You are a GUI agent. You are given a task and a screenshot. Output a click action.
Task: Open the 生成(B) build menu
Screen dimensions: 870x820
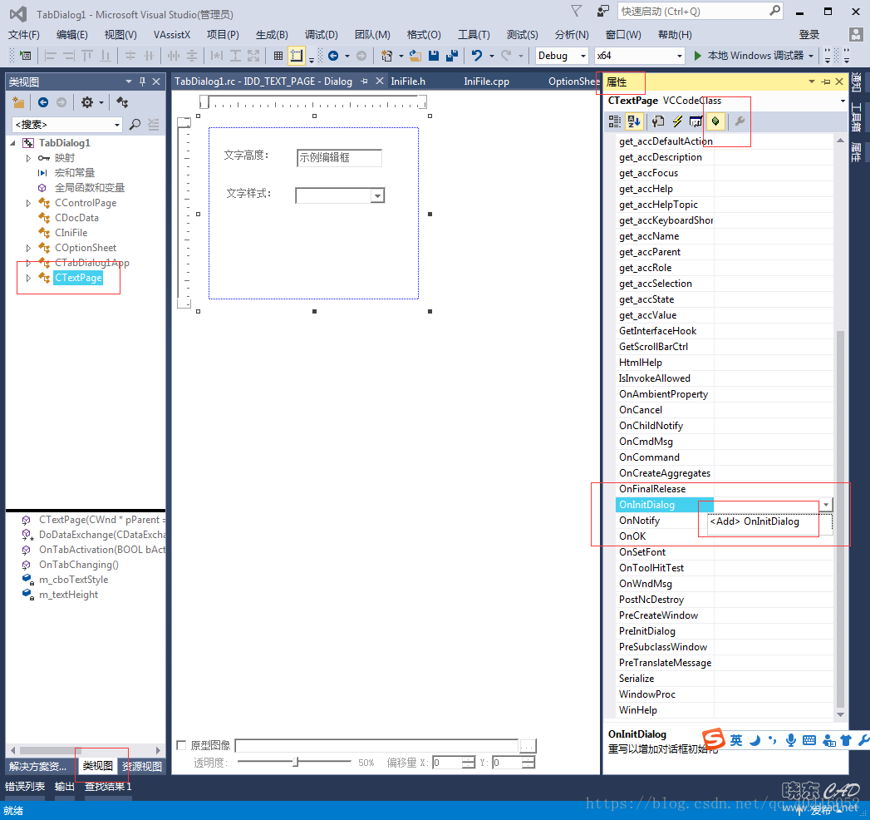pos(272,34)
